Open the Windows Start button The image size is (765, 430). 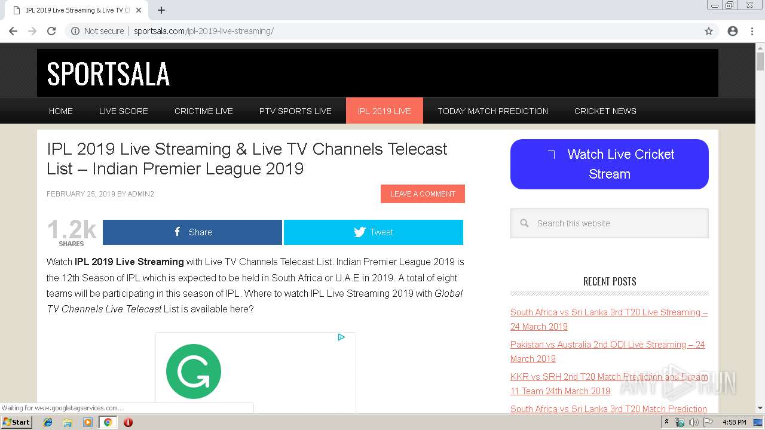click(x=16, y=422)
